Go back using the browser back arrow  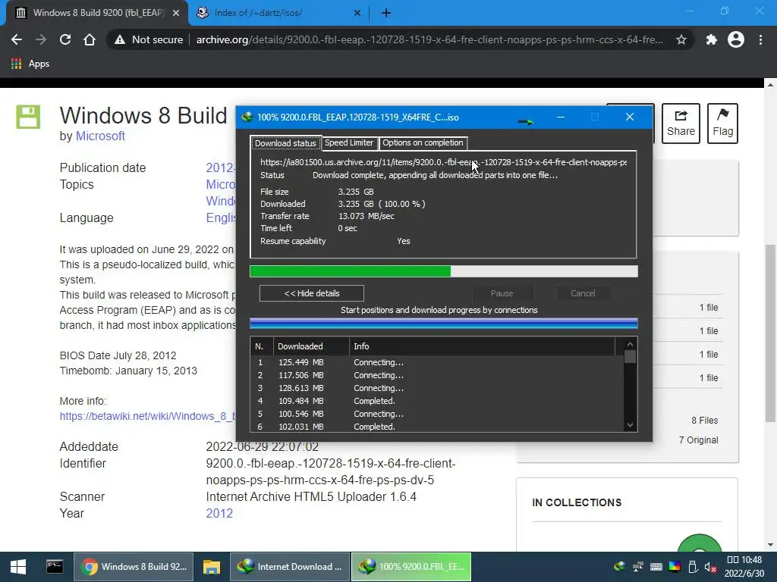coord(17,39)
